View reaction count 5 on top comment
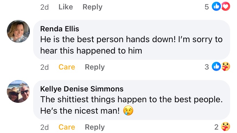This screenshot has height=133, width=237. click(x=207, y=7)
